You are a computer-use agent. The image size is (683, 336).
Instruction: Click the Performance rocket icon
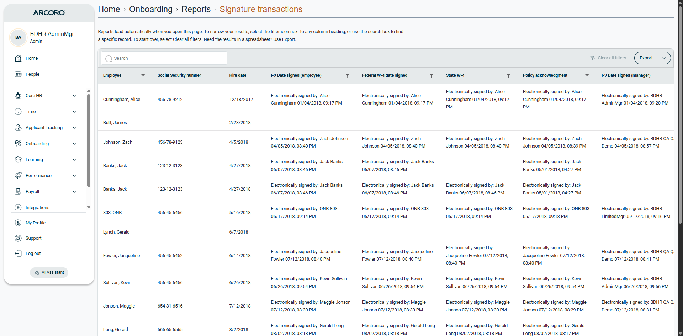coord(18,176)
